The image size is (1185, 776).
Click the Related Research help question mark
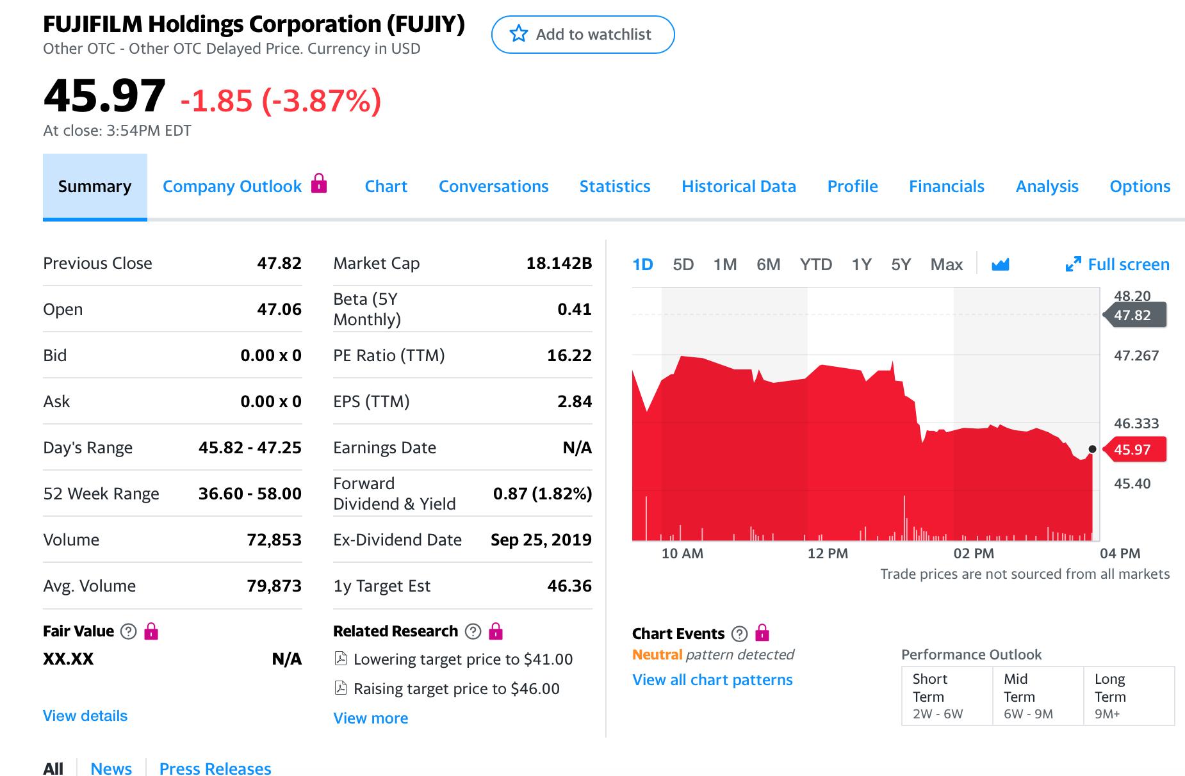[473, 632]
